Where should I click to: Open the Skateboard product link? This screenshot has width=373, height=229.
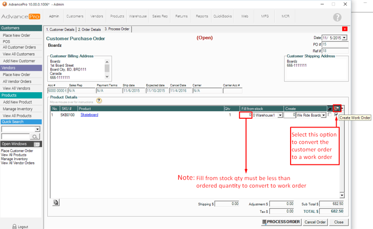pyautogui.click(x=89, y=115)
